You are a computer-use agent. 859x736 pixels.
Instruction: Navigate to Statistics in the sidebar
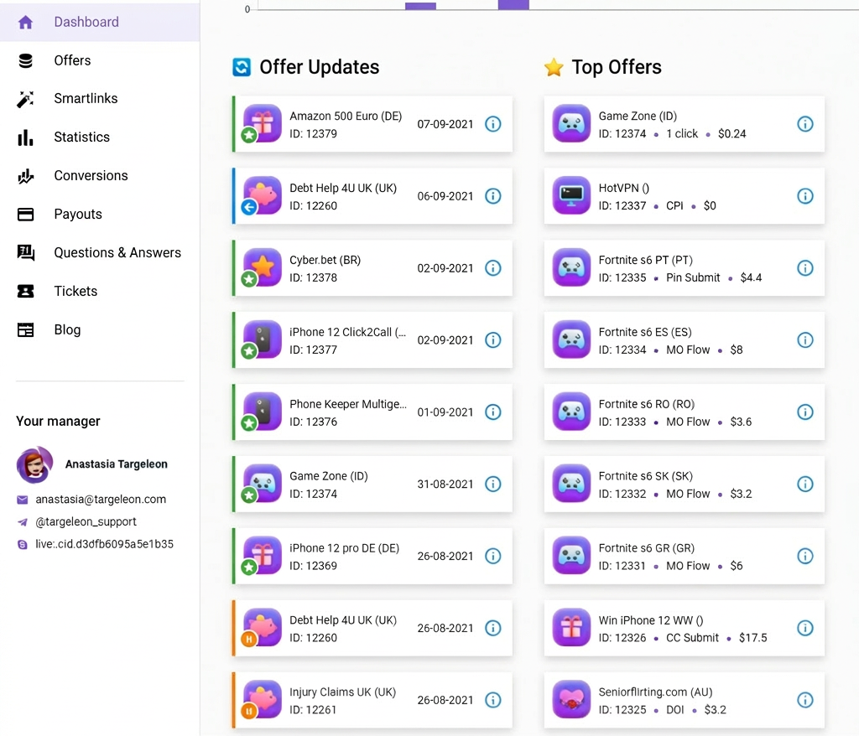100,137
